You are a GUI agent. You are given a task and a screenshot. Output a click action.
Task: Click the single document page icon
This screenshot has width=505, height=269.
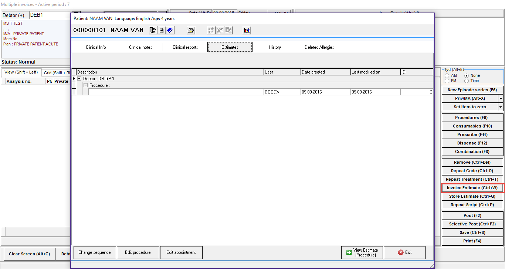[x=162, y=30]
